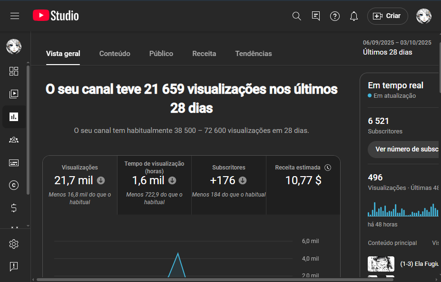The height and width of the screenshot is (282, 441).
Task: Open Settings gear in the sidebar
Action: point(14,244)
